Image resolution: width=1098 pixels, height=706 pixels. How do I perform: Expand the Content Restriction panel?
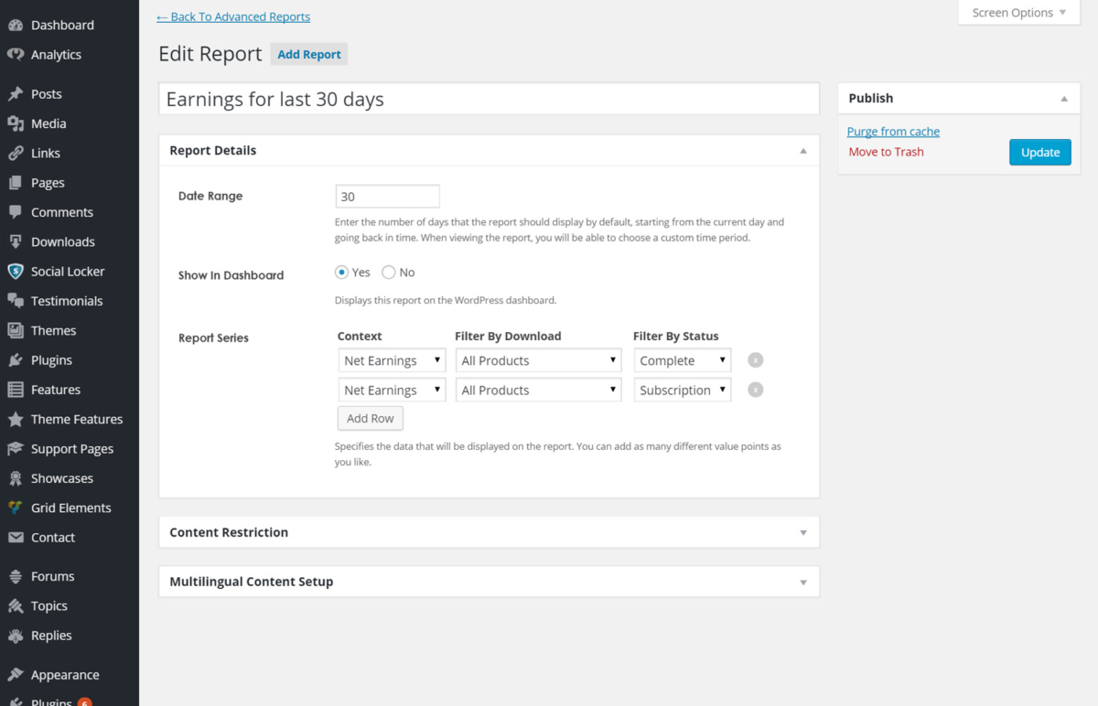[802, 532]
